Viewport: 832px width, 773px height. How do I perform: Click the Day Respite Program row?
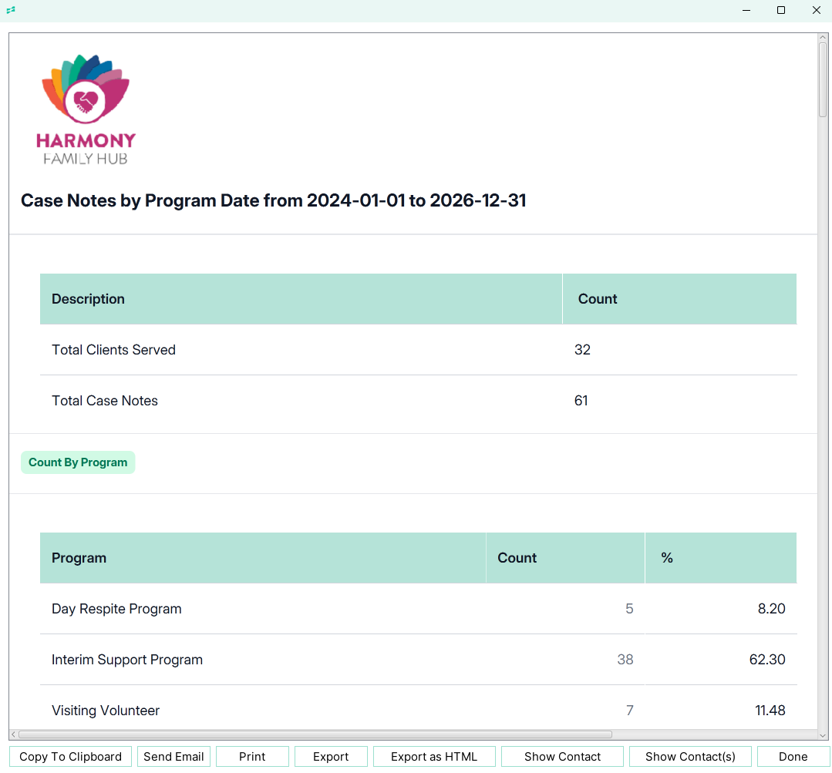tap(116, 609)
